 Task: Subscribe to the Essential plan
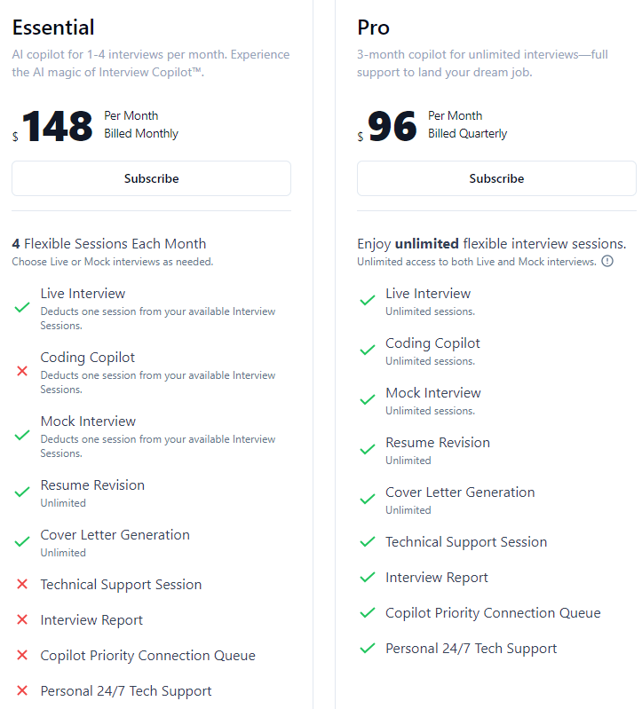coord(151,178)
